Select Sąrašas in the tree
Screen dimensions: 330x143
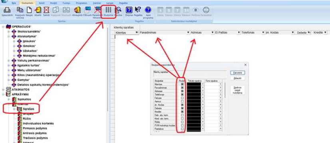(x=28, y=109)
